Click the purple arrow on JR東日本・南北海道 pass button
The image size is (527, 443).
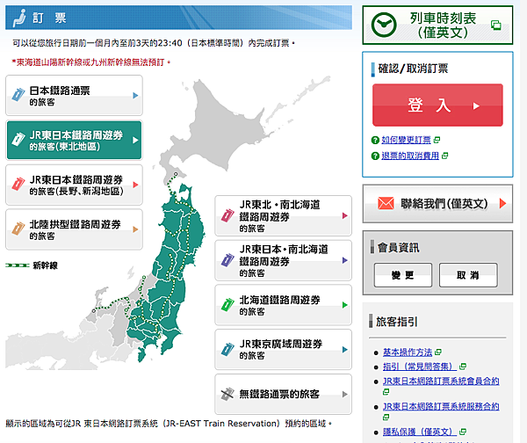click(x=345, y=260)
